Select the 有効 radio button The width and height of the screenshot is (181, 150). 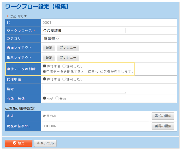45,99
